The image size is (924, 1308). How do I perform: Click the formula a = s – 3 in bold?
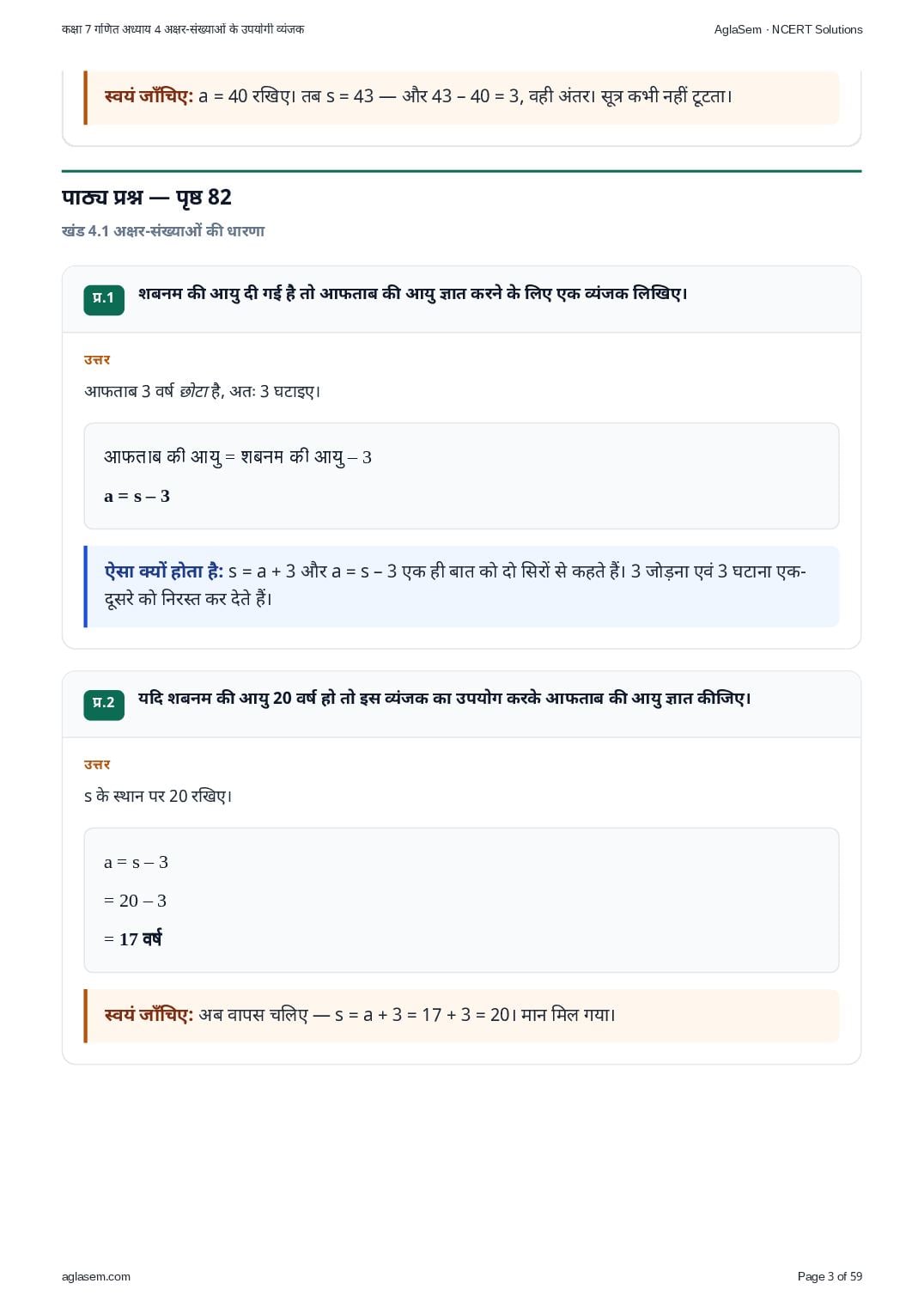coord(137,496)
